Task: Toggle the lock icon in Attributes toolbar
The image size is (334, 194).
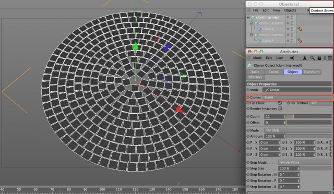Action: pyautogui.click(x=319, y=58)
